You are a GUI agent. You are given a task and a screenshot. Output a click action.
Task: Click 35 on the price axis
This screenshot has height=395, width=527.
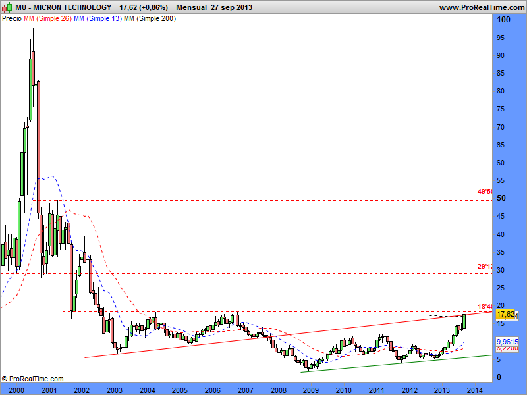[501, 252]
